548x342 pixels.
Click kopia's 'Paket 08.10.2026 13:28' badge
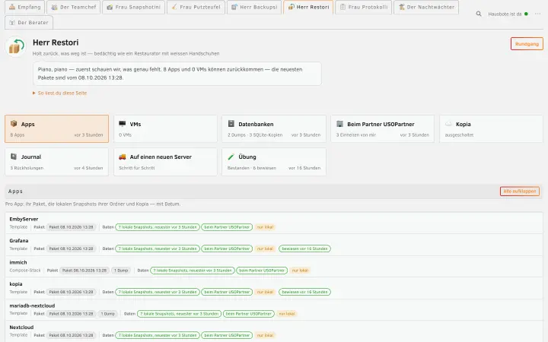[x=72, y=292]
